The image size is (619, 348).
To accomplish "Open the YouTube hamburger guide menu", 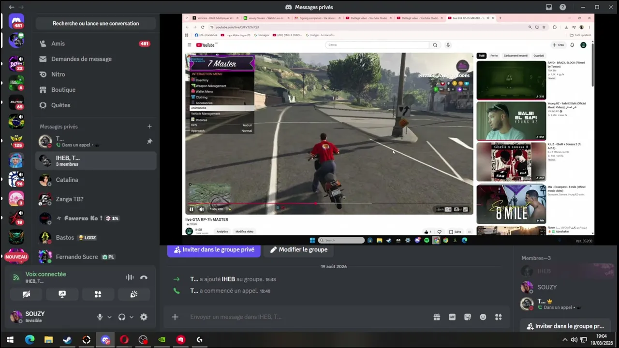I will (x=189, y=45).
